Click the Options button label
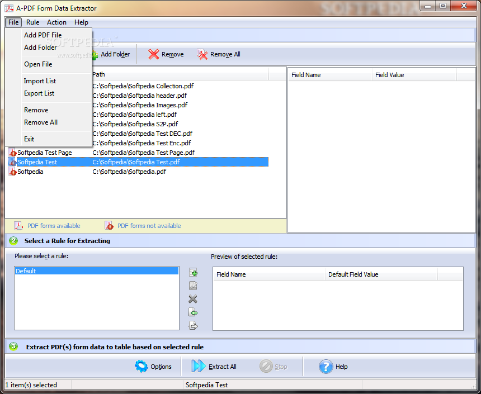The image size is (481, 394). pyautogui.click(x=161, y=367)
